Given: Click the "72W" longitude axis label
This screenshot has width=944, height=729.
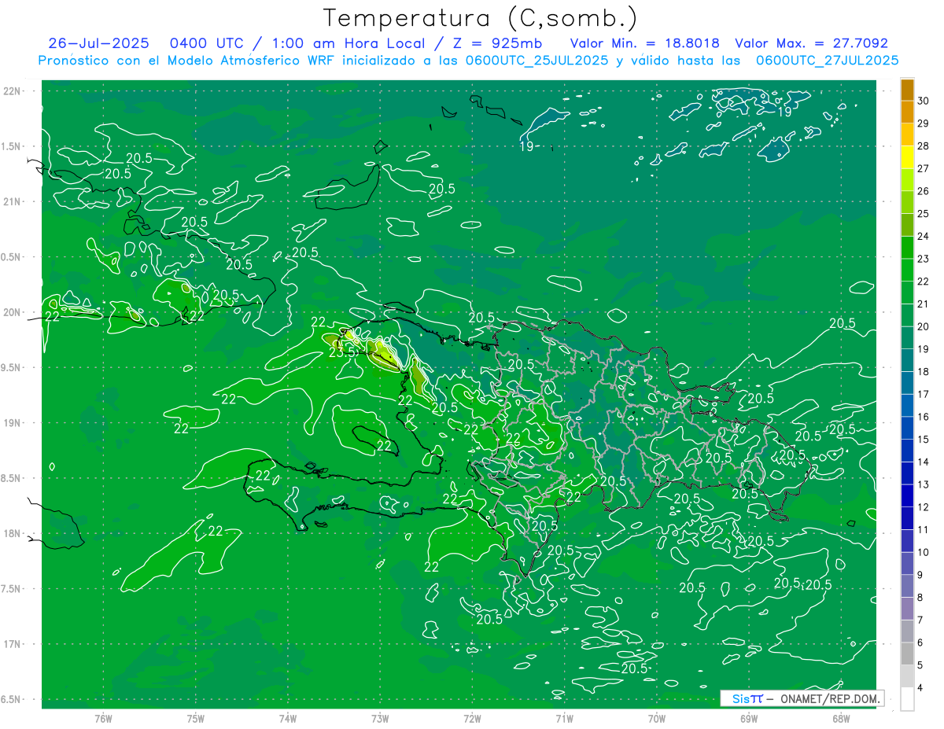Looking at the screenshot, I should click(x=472, y=718).
